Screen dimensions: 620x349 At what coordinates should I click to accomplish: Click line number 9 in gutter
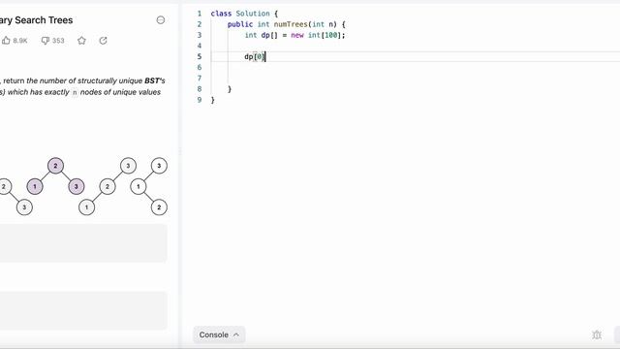200,100
